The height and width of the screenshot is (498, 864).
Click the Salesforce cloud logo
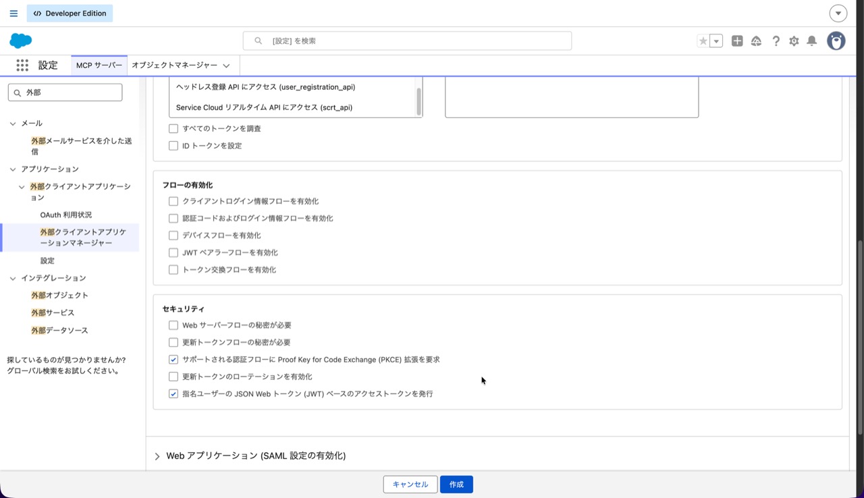coord(21,40)
